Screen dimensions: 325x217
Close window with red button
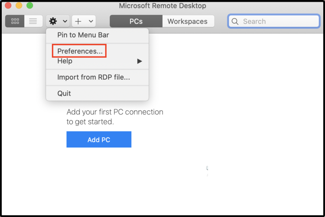pos(8,6)
